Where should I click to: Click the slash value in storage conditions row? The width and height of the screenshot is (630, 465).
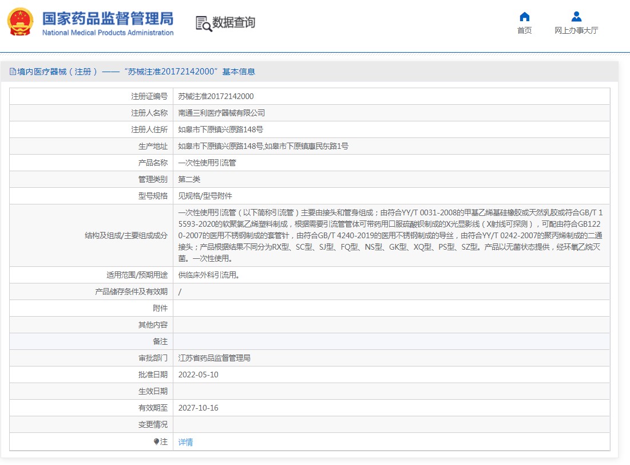(x=180, y=292)
